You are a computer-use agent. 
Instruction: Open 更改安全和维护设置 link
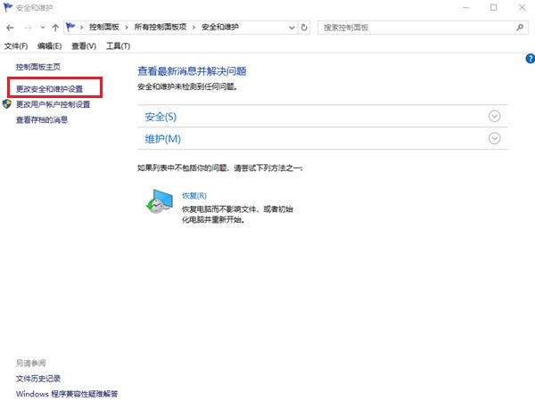pos(49,89)
